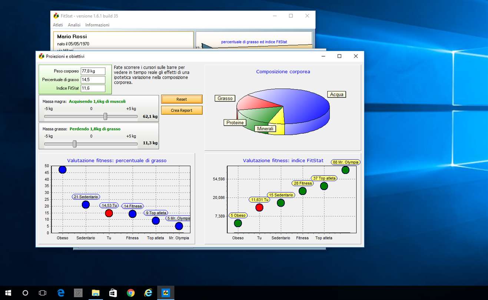This screenshot has height=300, width=488.
Task: Open File Explorer taskbar icon
Action: (96, 293)
